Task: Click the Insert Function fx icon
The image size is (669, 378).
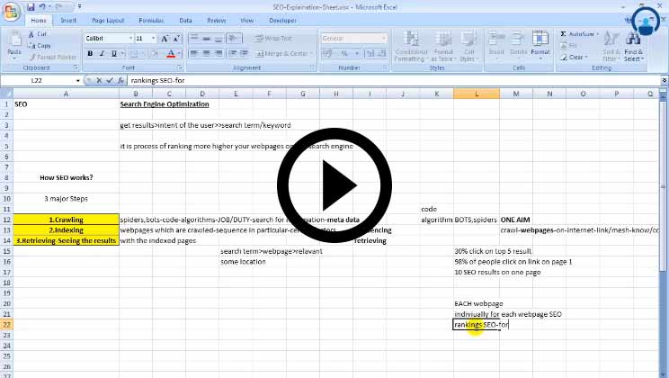Action: pos(121,80)
